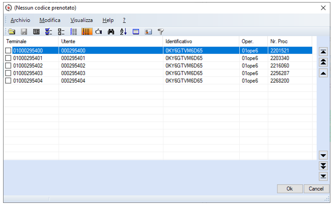Viewport: 335px width, 208px height.
Task: Open the Visualizza menu
Action: 81,20
